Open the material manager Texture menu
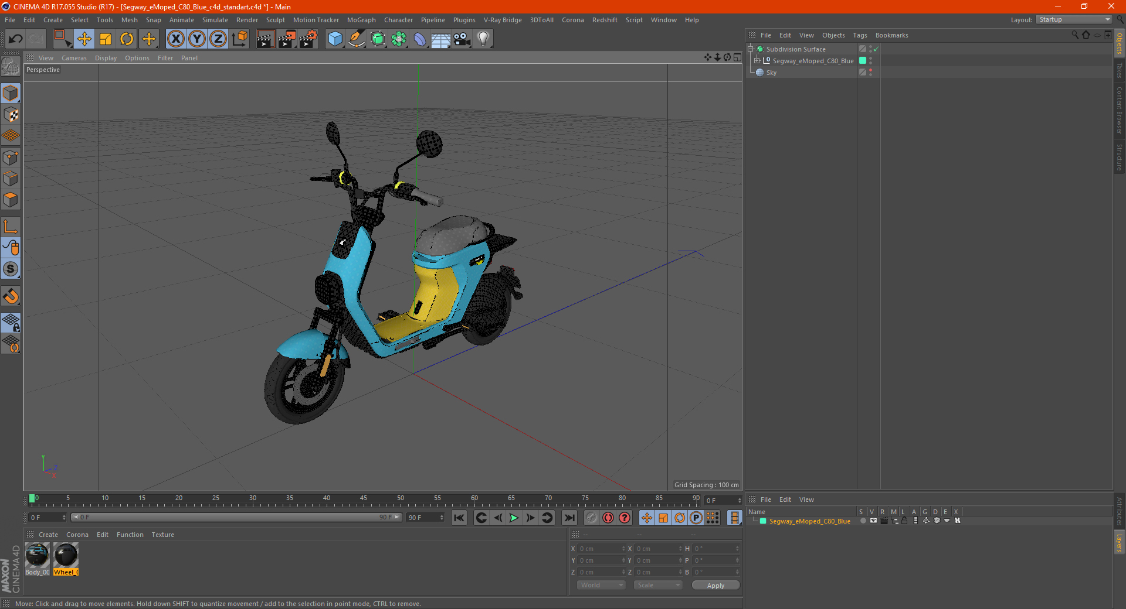1126x609 pixels. point(162,535)
